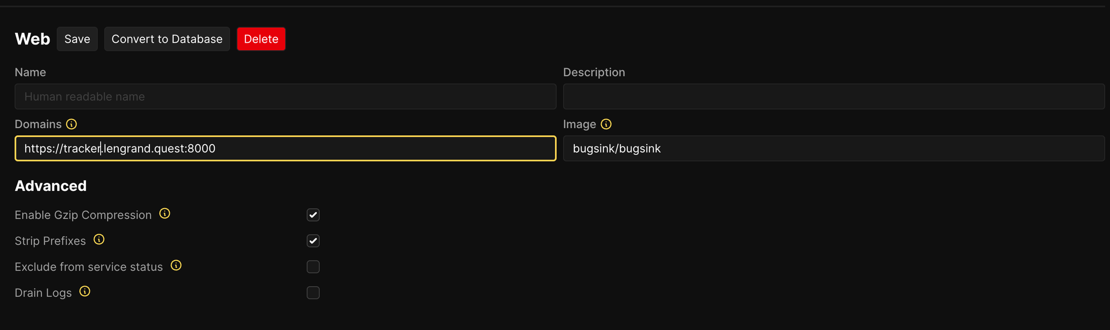This screenshot has height=330, width=1110.
Task: Click the Image field containing bugsink/bugsink
Action: 834,149
